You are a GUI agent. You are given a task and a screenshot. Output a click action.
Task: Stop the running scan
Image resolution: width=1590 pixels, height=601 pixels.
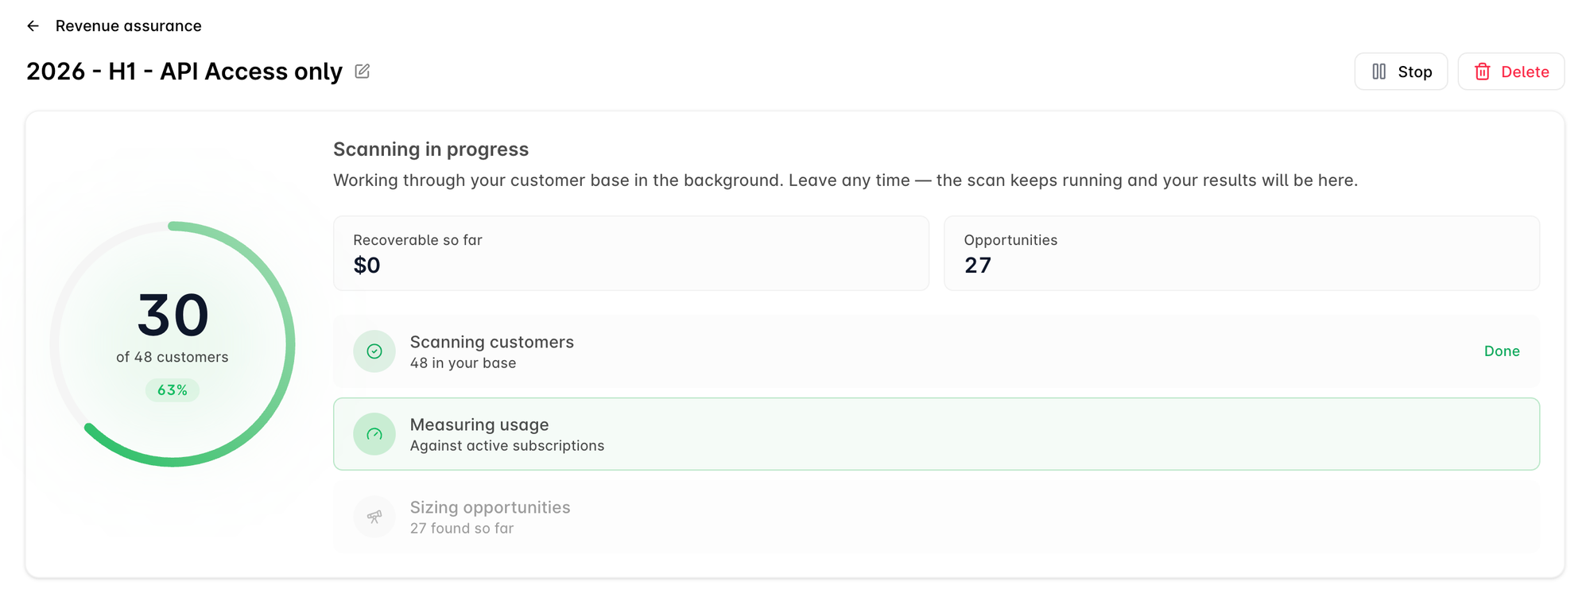click(x=1401, y=72)
